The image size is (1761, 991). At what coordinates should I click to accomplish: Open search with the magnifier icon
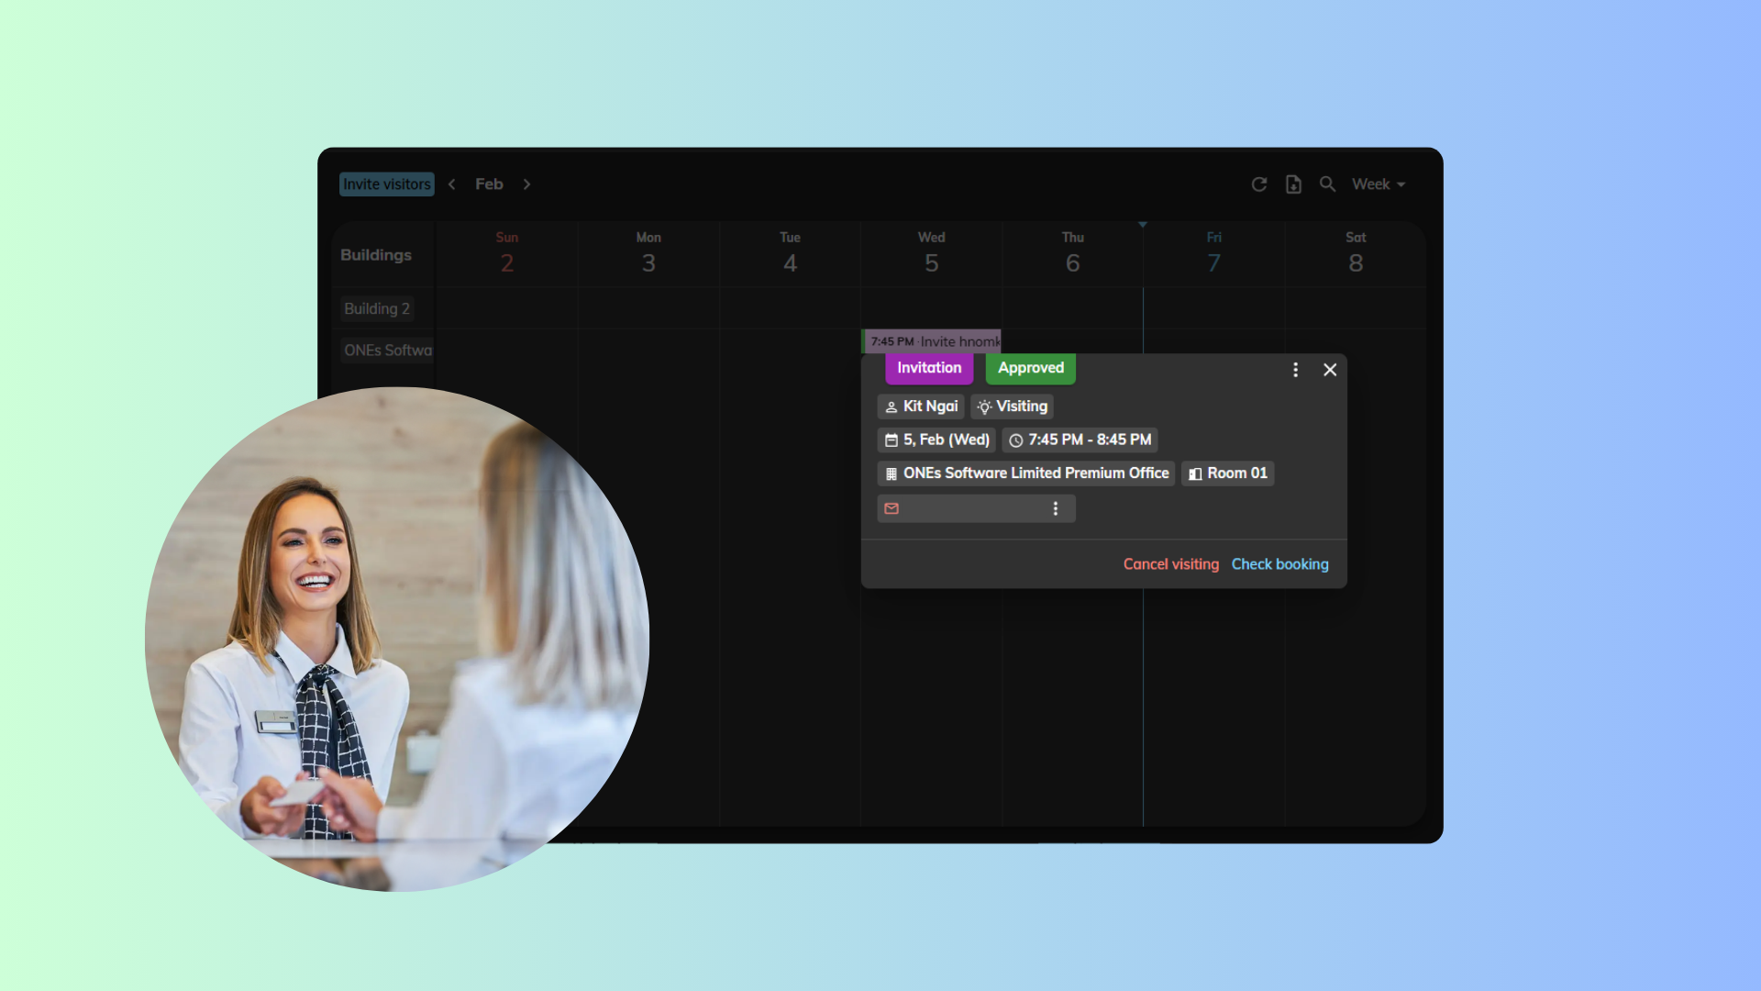(1327, 184)
